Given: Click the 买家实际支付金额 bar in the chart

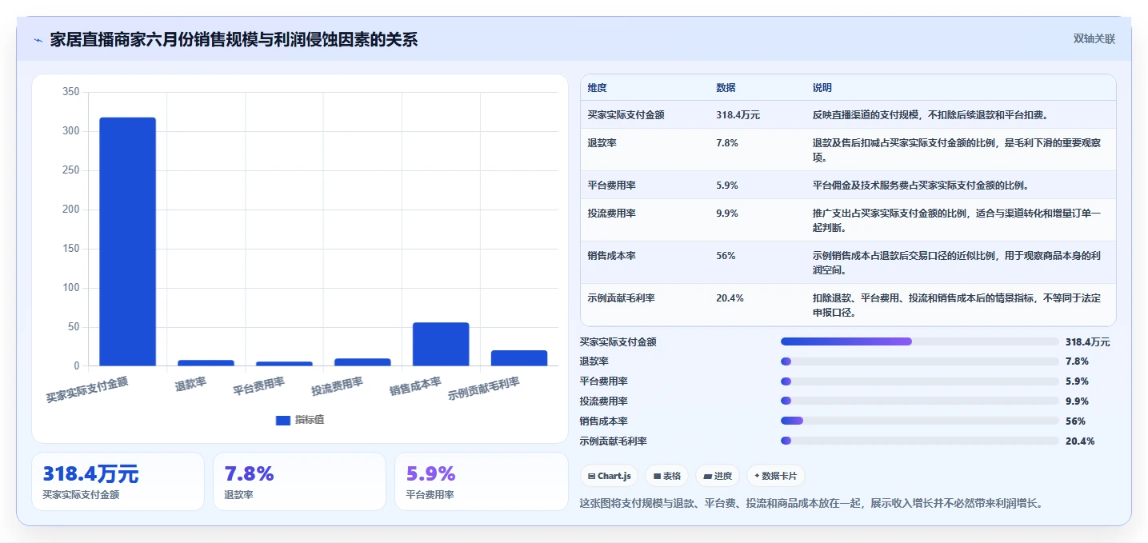Looking at the screenshot, I should click(x=127, y=242).
